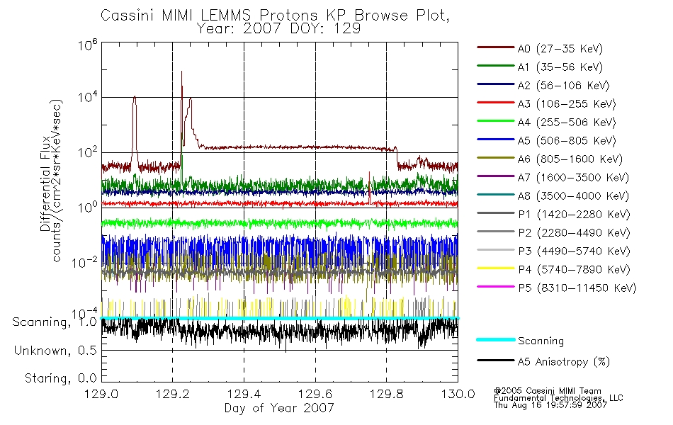Viewport: 673px width, 425px height.
Task: Click the @2005 Cassini MIMI Team credit
Action: tap(548, 391)
